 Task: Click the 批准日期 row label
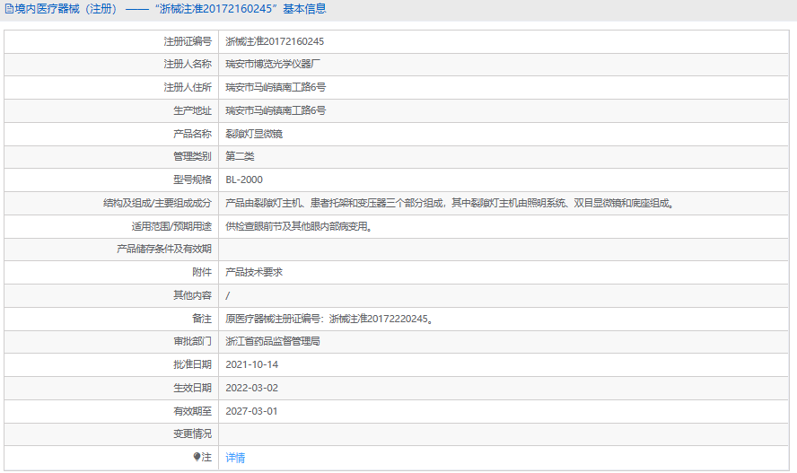tap(192, 364)
